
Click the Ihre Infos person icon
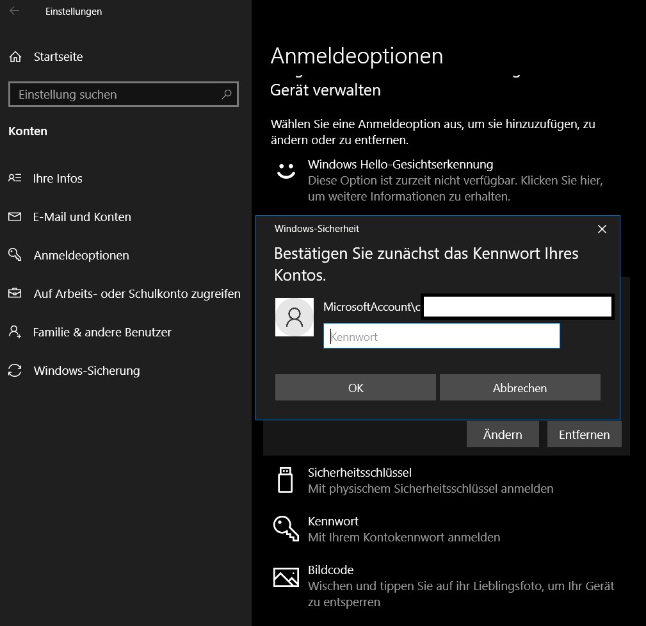(x=15, y=178)
